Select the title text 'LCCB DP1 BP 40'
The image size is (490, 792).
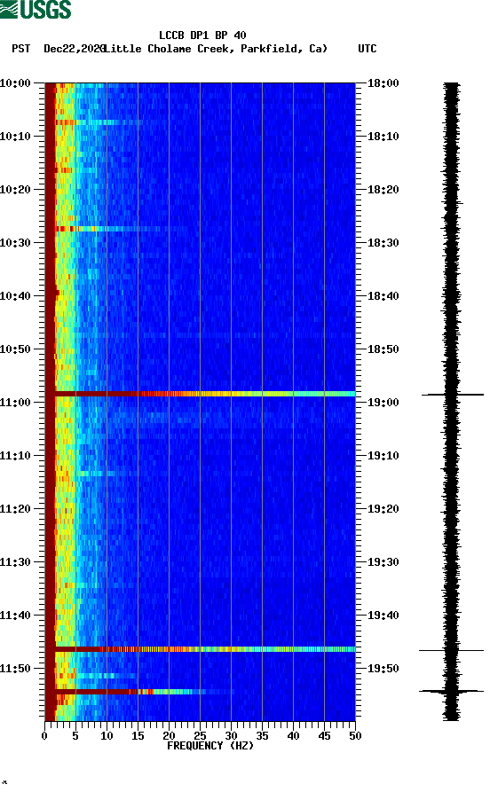point(202,35)
